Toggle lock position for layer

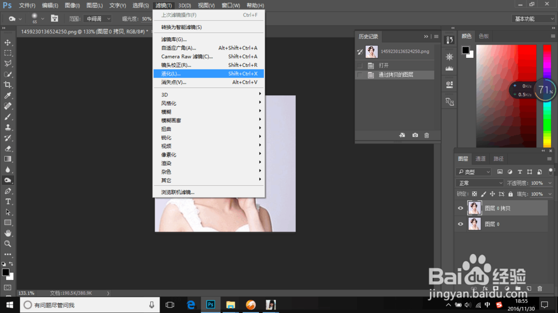pos(493,194)
